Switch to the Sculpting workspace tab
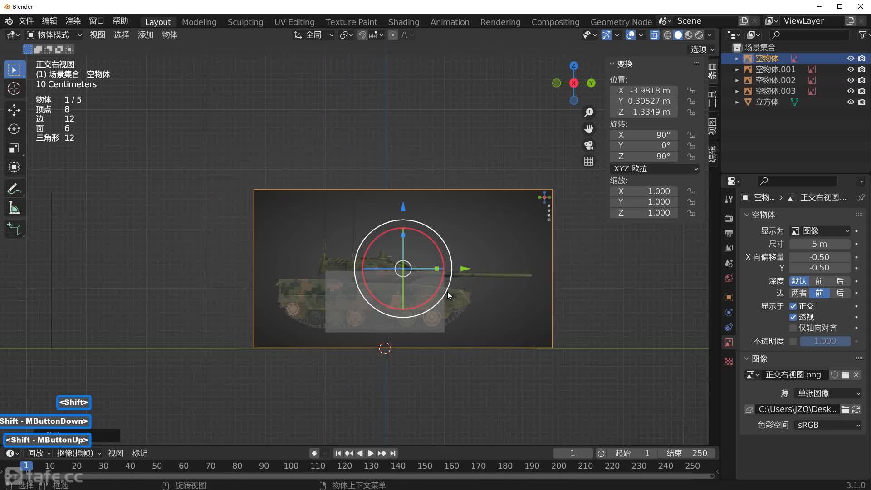 point(245,22)
